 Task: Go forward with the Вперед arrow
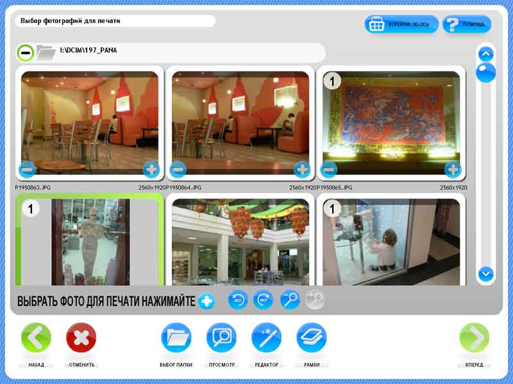pyautogui.click(x=475, y=338)
